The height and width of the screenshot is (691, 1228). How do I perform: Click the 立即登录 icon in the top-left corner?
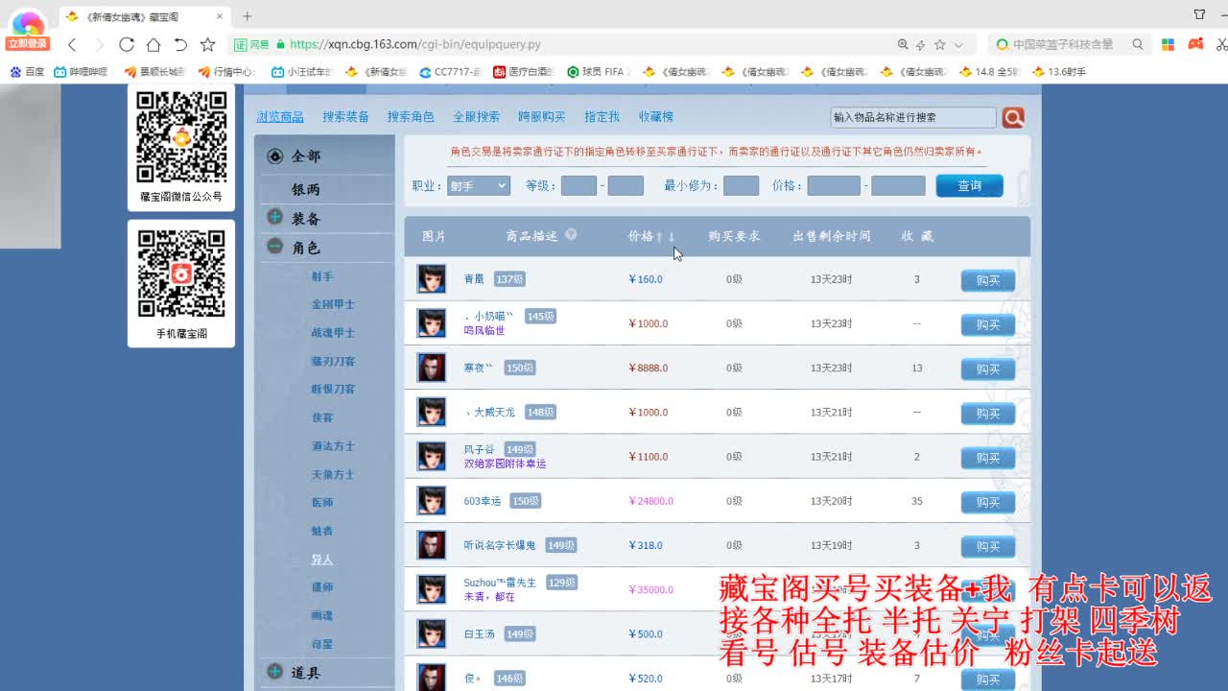(27, 27)
